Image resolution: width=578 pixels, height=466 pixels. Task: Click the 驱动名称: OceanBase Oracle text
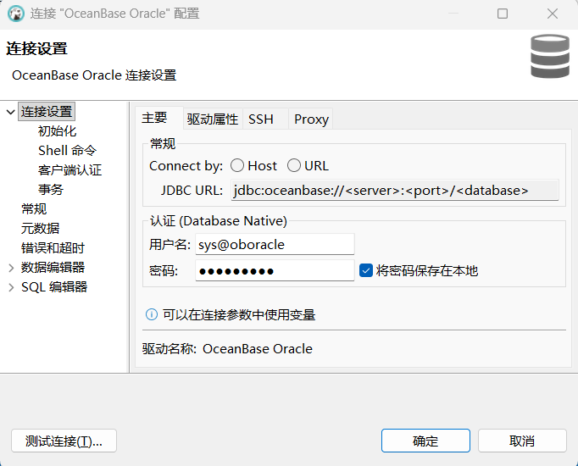click(x=227, y=348)
